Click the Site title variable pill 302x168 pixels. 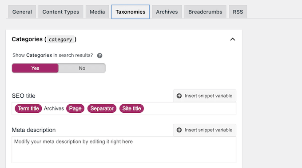click(x=131, y=109)
